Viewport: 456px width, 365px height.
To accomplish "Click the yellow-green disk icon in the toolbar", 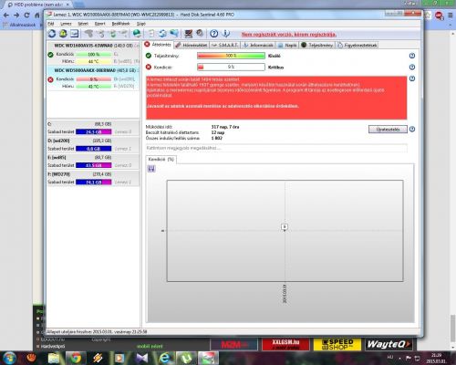I will pos(63,34).
